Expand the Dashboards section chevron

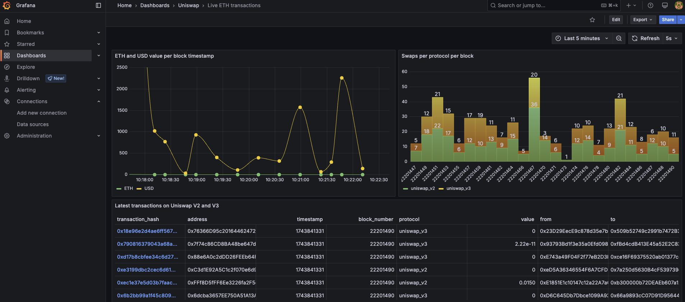tap(99, 56)
